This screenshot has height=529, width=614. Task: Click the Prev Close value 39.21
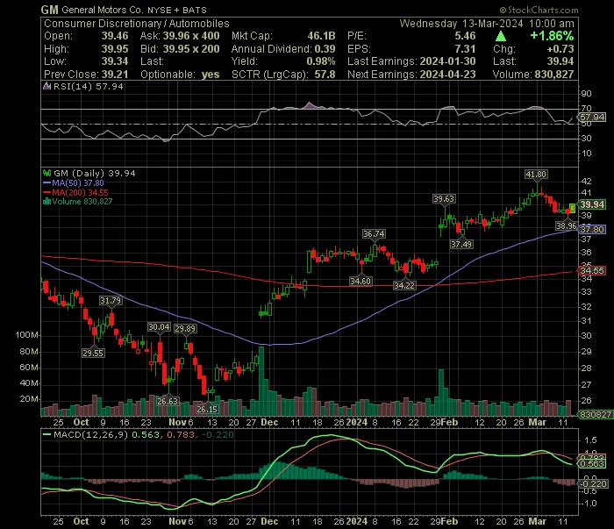point(115,75)
